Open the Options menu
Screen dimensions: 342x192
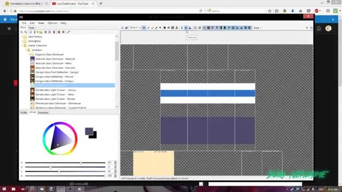click(x=52, y=23)
